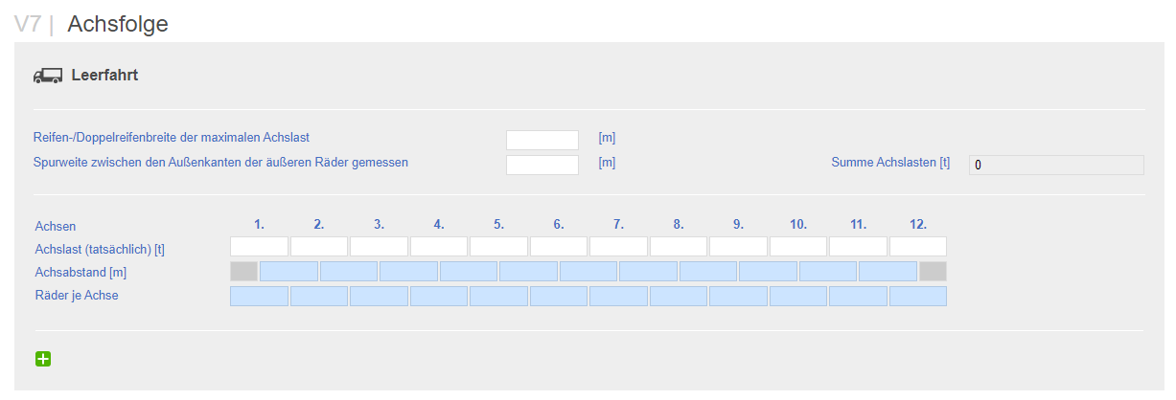The width and height of the screenshot is (1176, 400).
Task: Click the grey box starting the Achsabstand row
Action: [244, 271]
